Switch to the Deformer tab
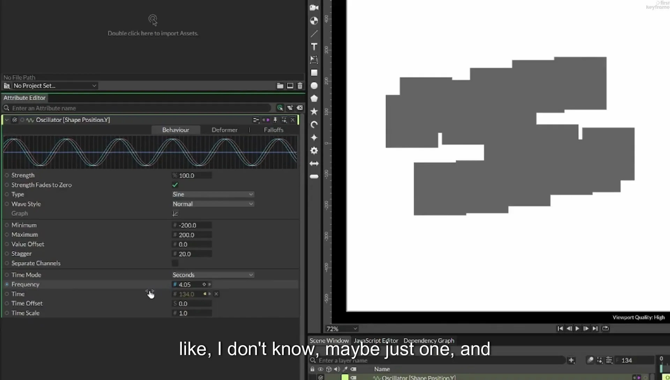Screen dimensions: 670x380 click(225, 130)
